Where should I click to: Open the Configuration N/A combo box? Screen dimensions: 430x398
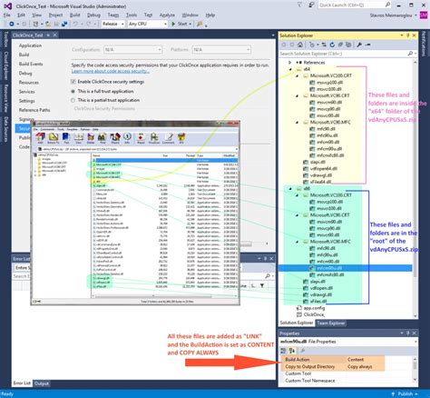click(x=132, y=49)
